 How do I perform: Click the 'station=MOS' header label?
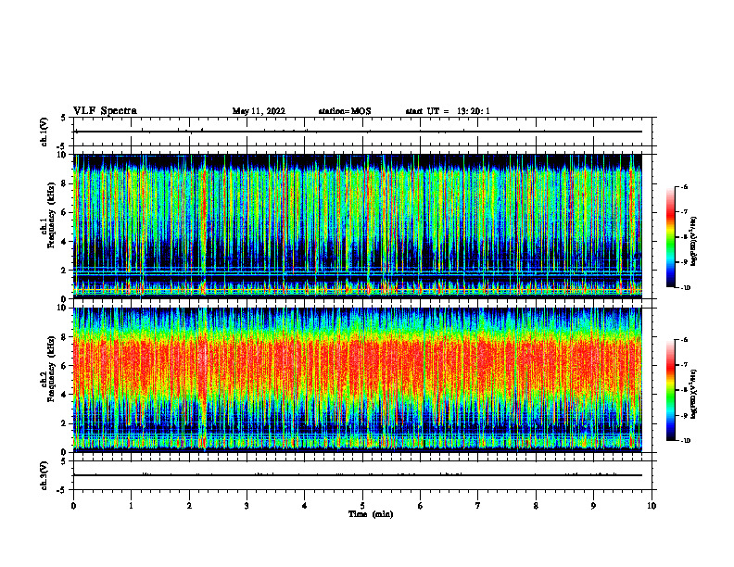345,111
